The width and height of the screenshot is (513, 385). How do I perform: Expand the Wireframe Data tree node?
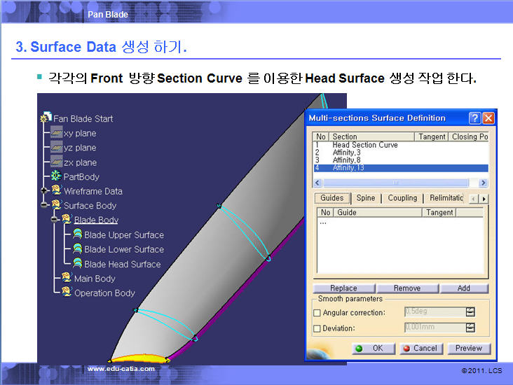click(x=45, y=190)
